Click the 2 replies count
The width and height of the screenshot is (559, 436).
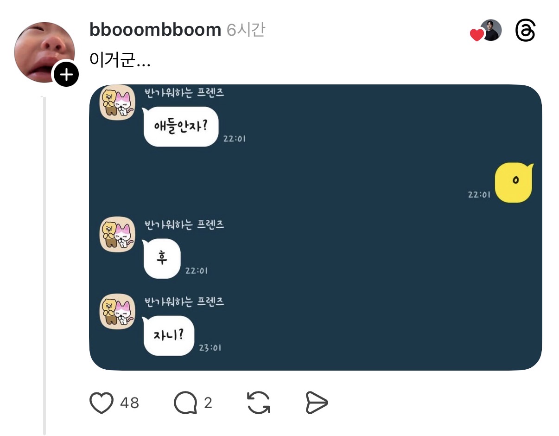[208, 403]
